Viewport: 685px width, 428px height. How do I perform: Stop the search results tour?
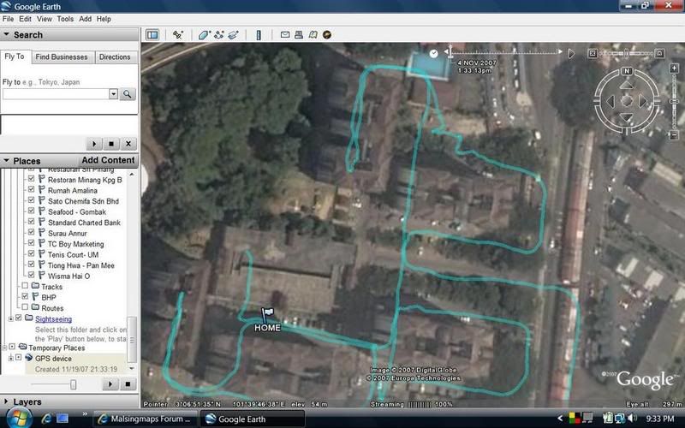tap(111, 144)
